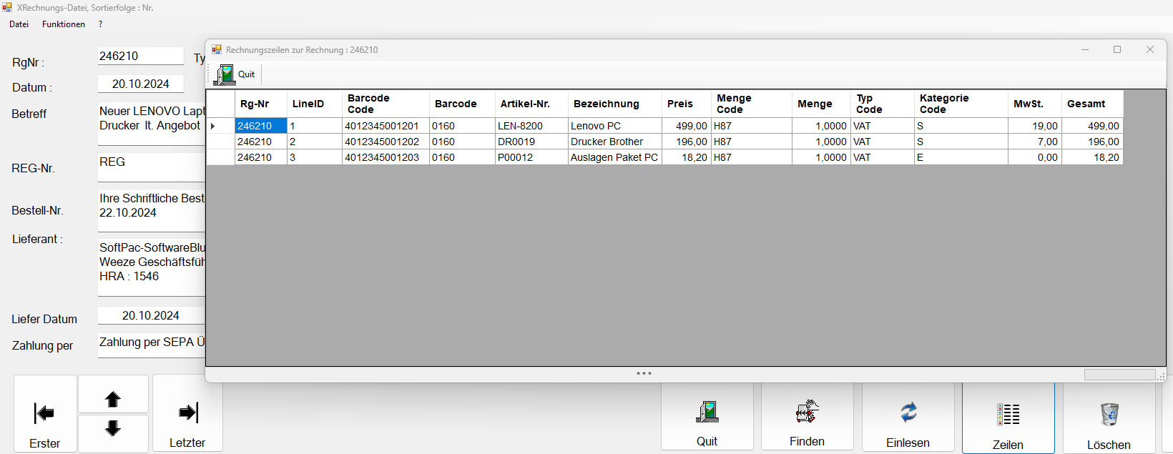
Task: Click the Löschen trash can button
Action: (1109, 418)
